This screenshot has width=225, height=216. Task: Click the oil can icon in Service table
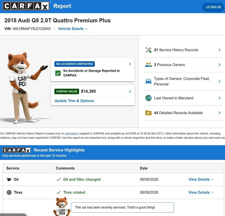(x=9, y=179)
